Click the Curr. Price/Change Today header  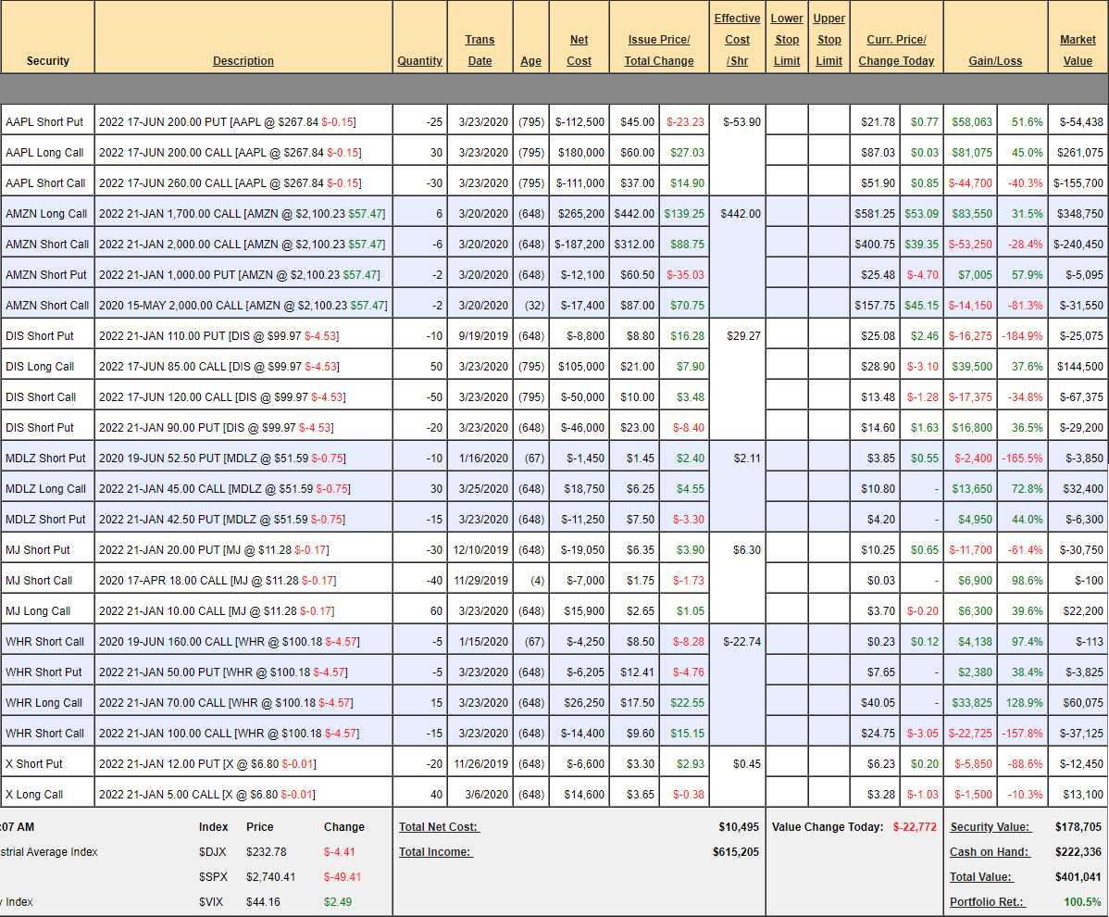pyautogui.click(x=896, y=50)
